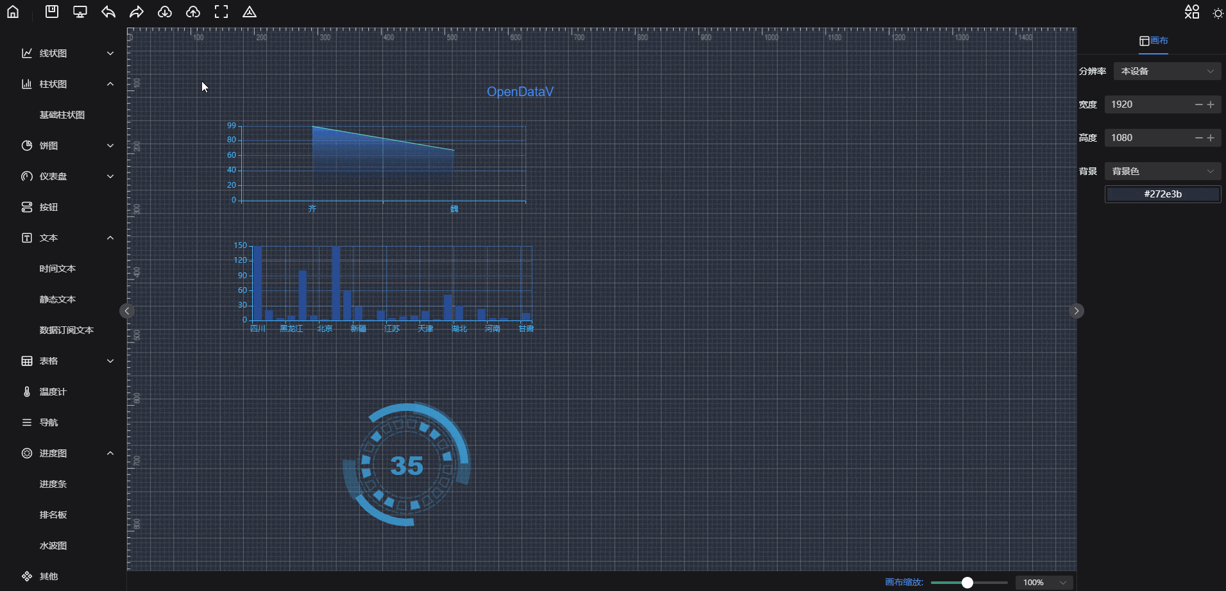Click the home icon in the toolbar

click(x=13, y=12)
